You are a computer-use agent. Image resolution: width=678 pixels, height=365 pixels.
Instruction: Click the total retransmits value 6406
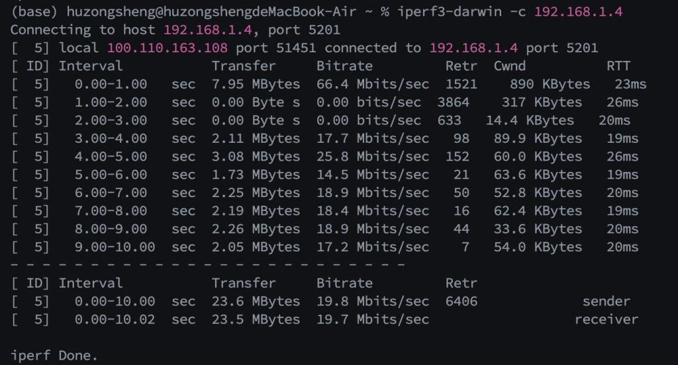coord(461,301)
